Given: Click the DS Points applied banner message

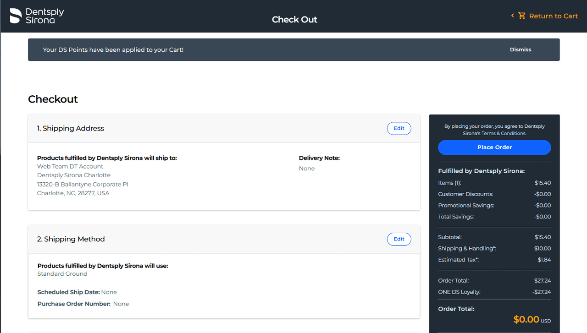Looking at the screenshot, I should (x=113, y=49).
